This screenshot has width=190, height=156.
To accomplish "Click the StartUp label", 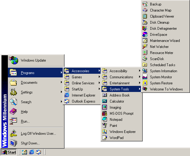I will tap(77, 89).
